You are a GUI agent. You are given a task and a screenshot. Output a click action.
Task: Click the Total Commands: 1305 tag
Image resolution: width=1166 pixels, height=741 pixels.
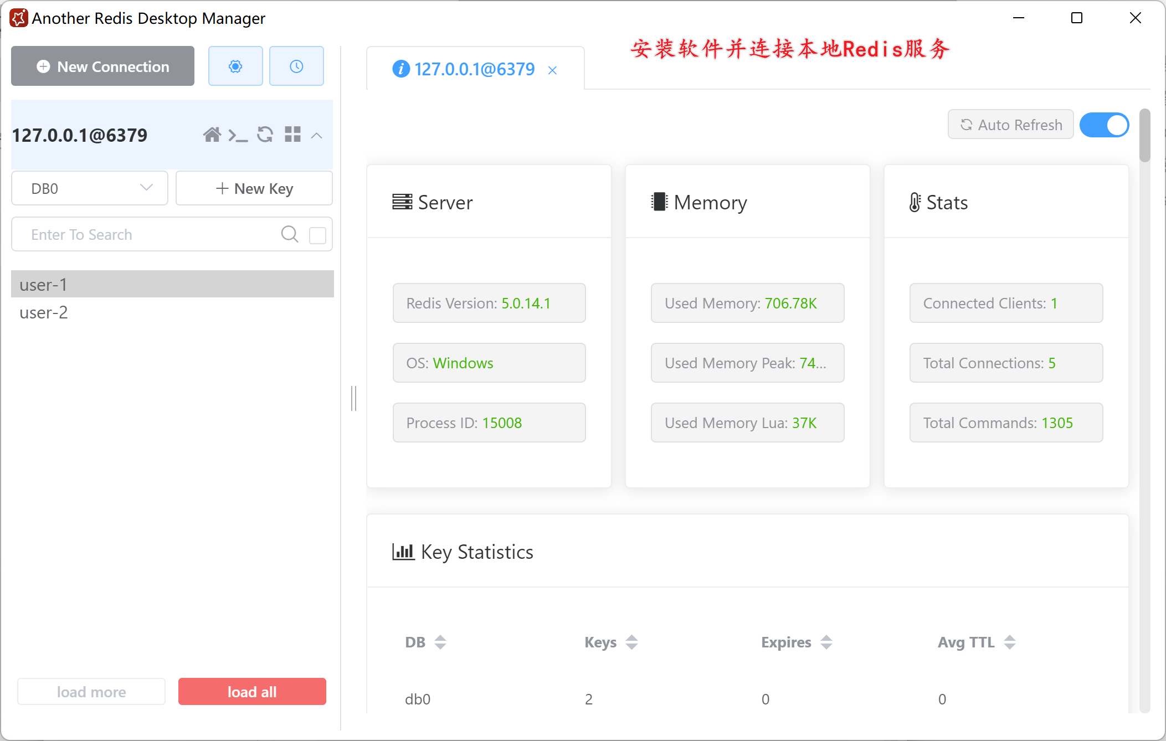coord(1006,423)
